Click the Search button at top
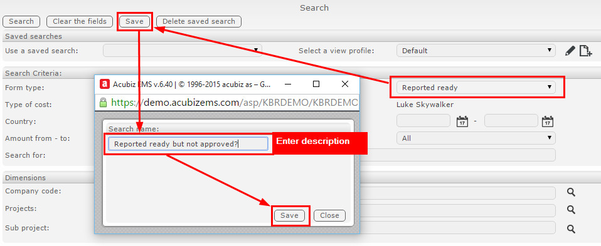 click(x=21, y=21)
